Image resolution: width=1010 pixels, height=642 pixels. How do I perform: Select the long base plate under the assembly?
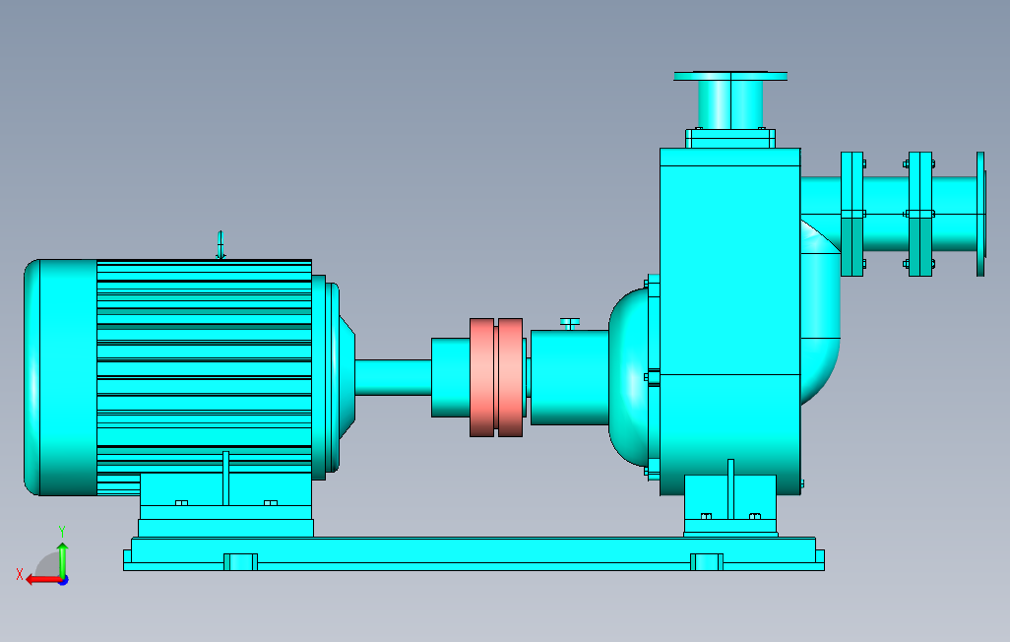[x=473, y=554]
